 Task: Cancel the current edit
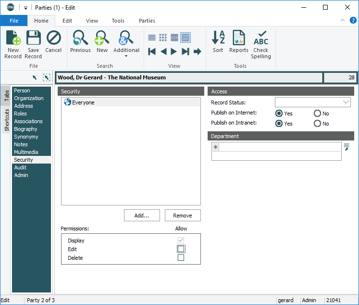click(53, 42)
